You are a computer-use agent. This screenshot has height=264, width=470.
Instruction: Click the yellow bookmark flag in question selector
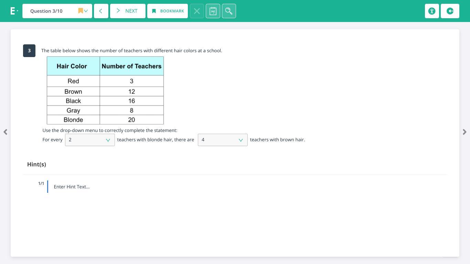81,11
